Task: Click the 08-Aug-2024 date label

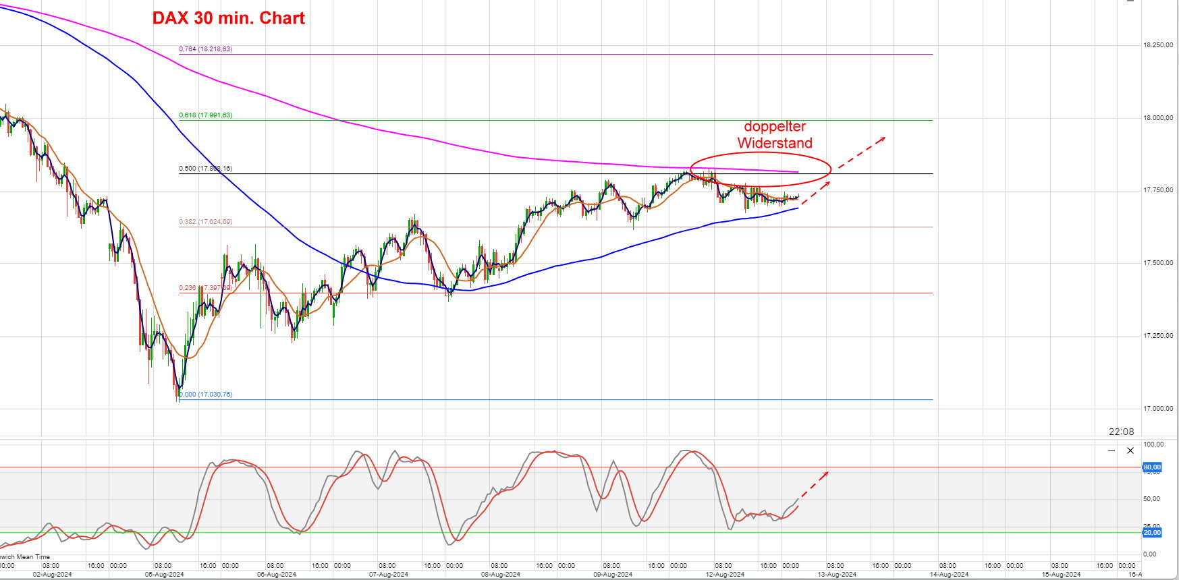Action: coord(501,575)
